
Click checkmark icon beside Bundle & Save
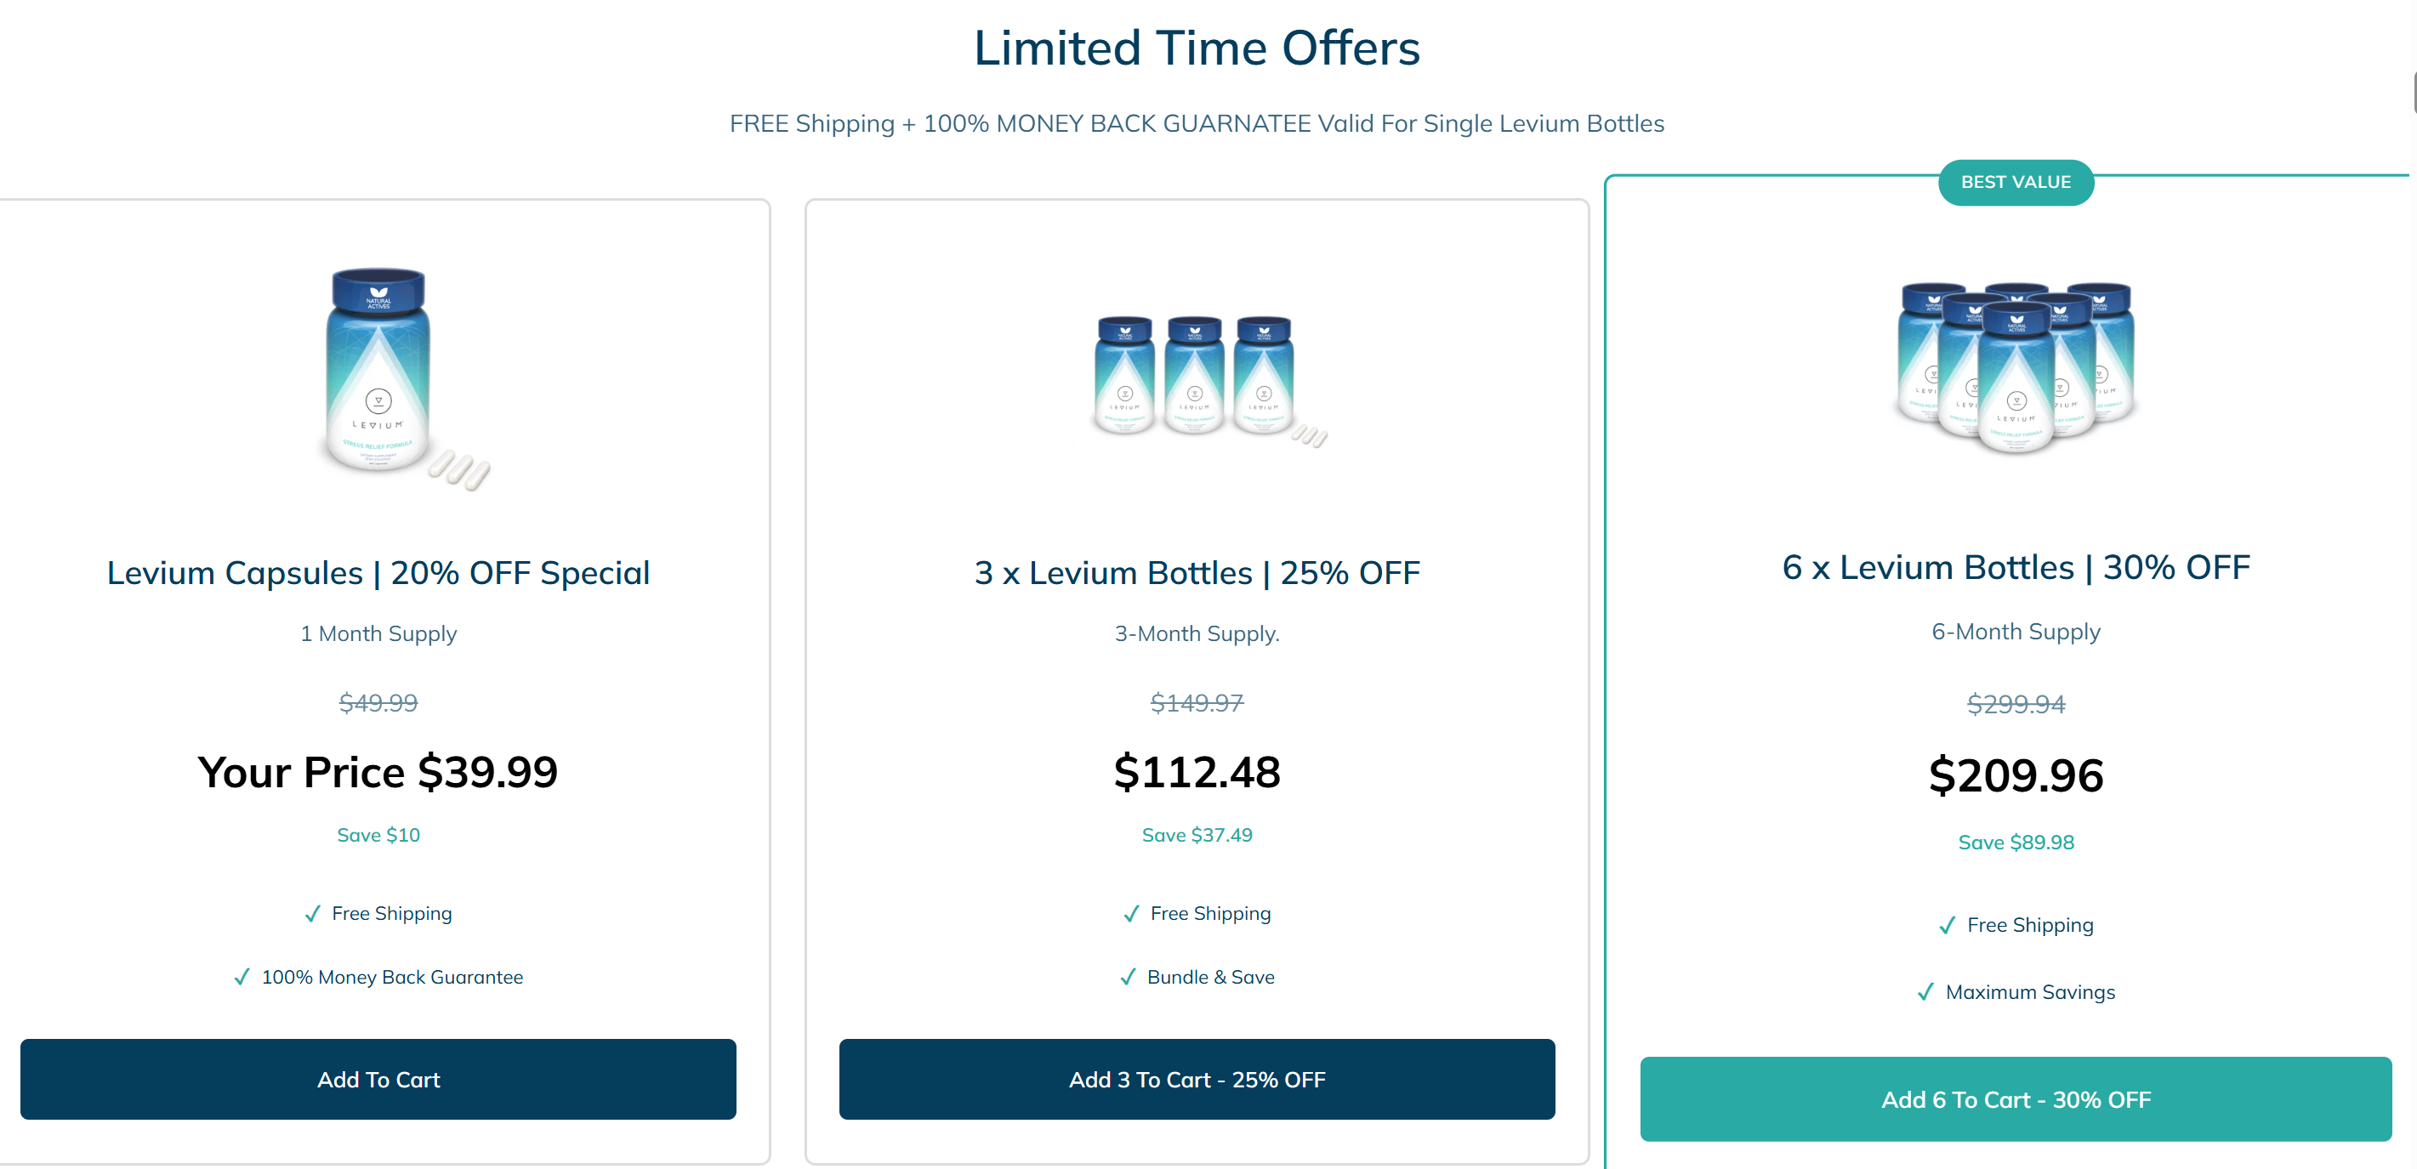coord(1128,977)
